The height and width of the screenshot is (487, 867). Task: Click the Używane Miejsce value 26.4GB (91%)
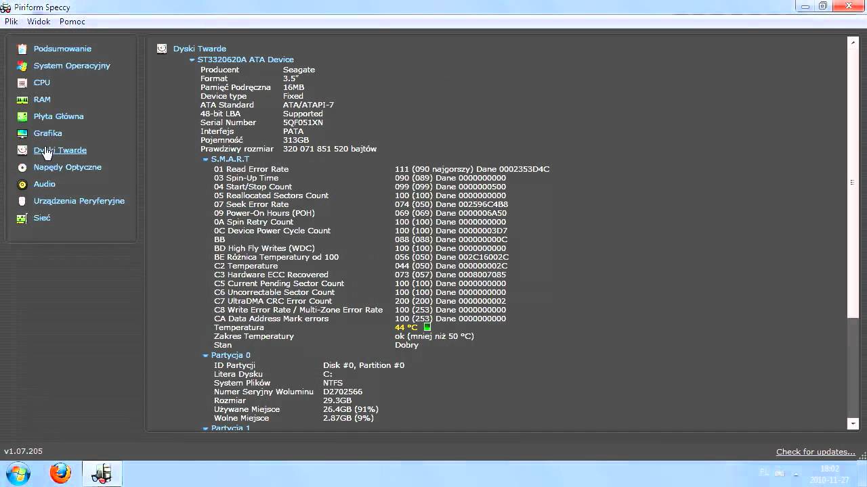tap(350, 409)
